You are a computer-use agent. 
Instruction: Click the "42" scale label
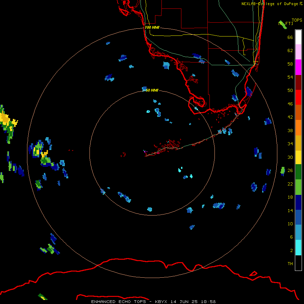click(x=290, y=117)
